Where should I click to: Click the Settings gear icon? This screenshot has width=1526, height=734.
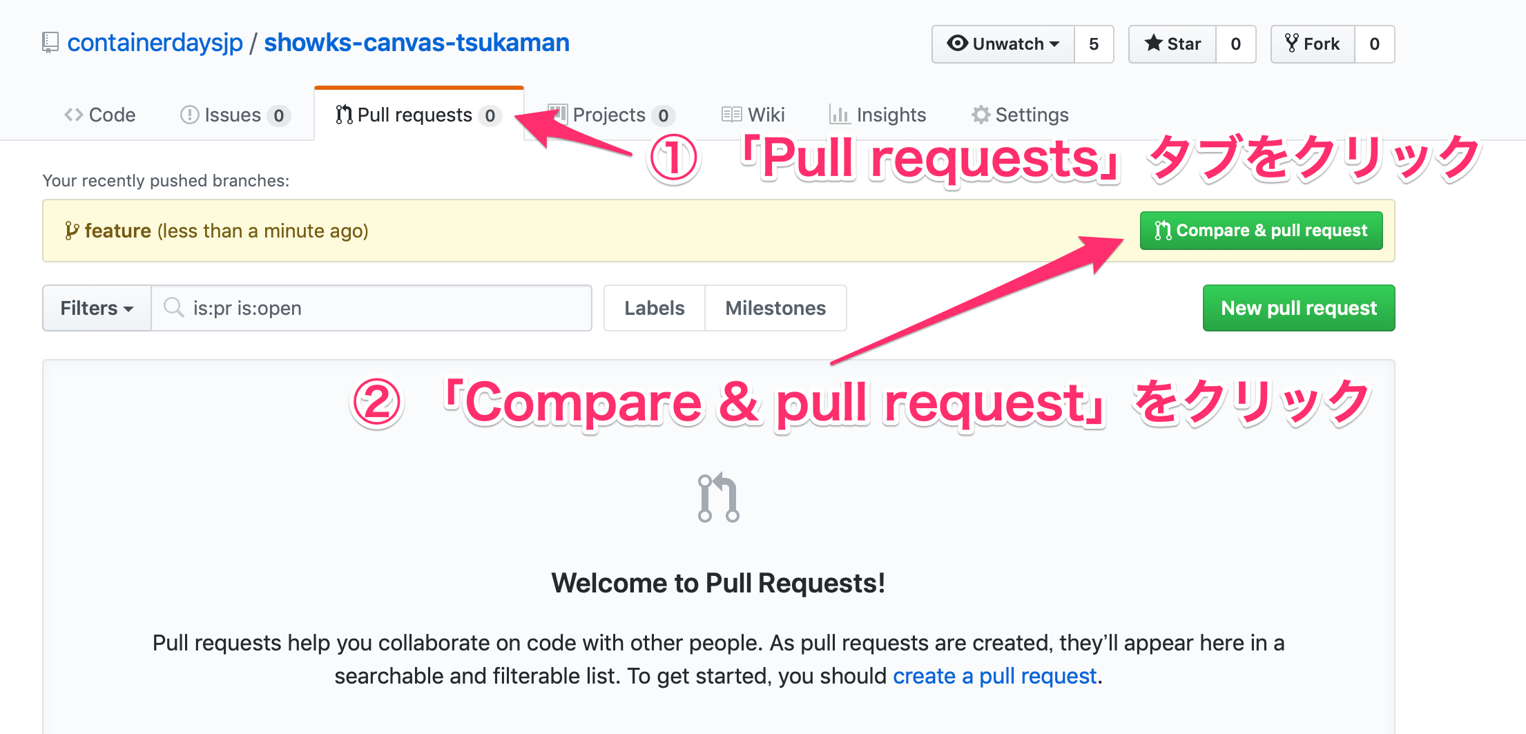click(x=981, y=115)
